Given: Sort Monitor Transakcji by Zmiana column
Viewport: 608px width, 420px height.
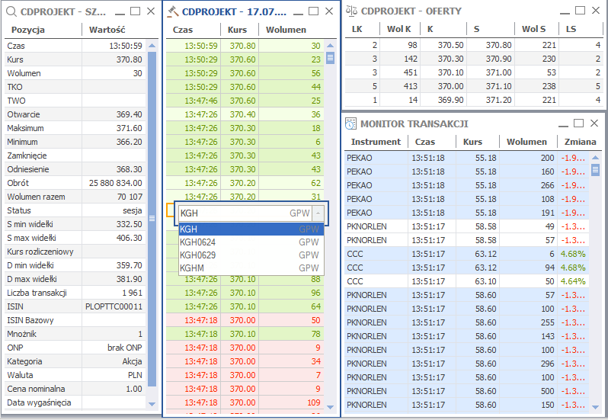Looking at the screenshot, I should (x=580, y=142).
